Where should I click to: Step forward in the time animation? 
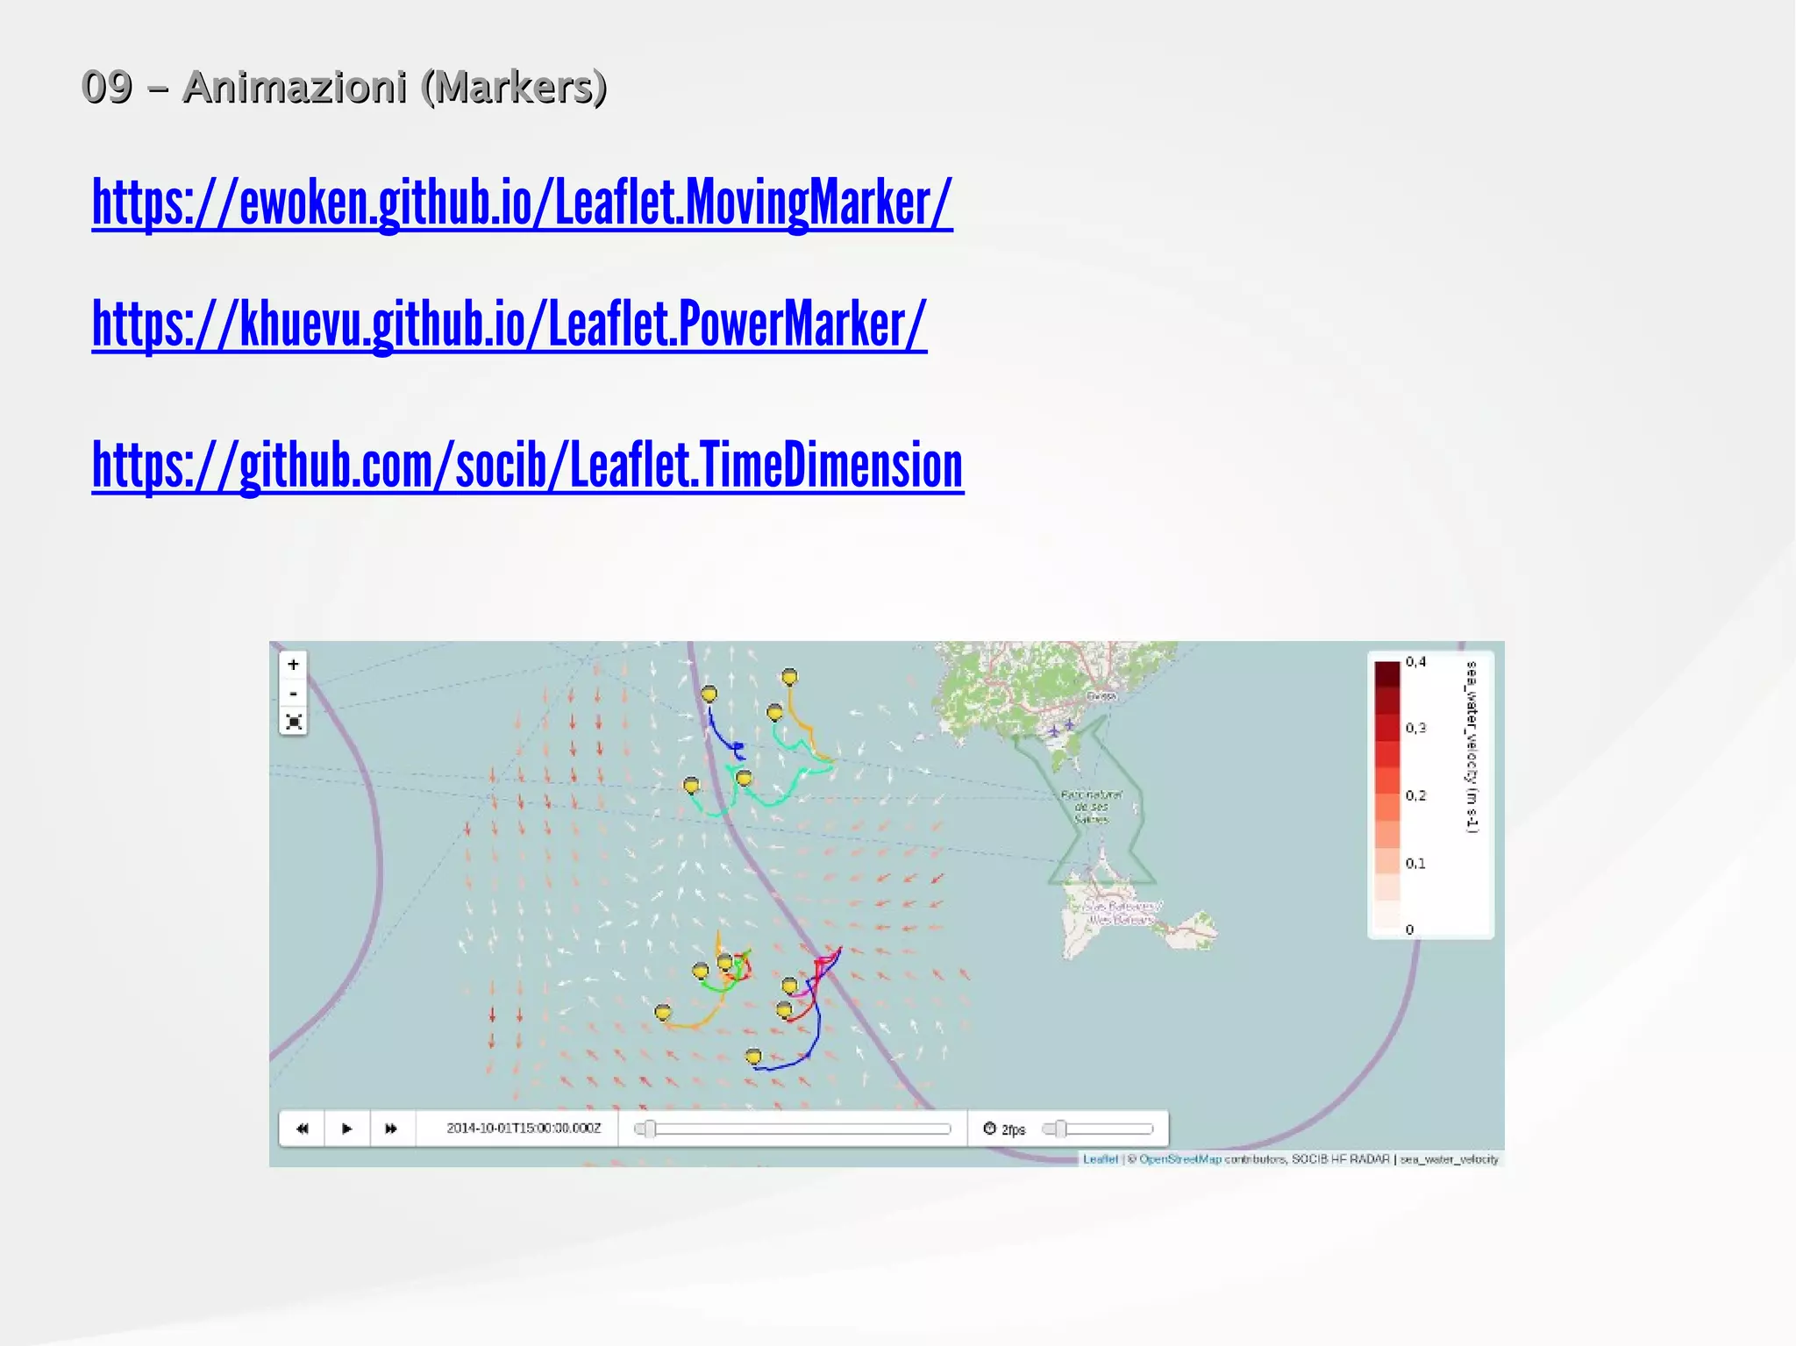[392, 1129]
